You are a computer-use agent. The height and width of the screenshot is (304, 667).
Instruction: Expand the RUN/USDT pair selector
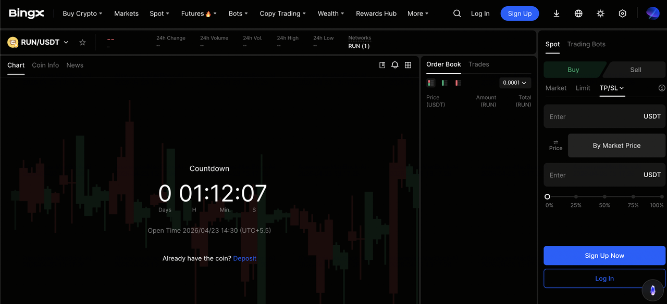[66, 43]
